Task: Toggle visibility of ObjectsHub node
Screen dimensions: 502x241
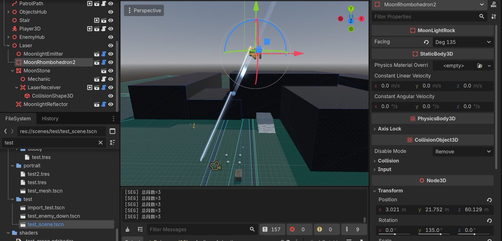Action: click(111, 12)
